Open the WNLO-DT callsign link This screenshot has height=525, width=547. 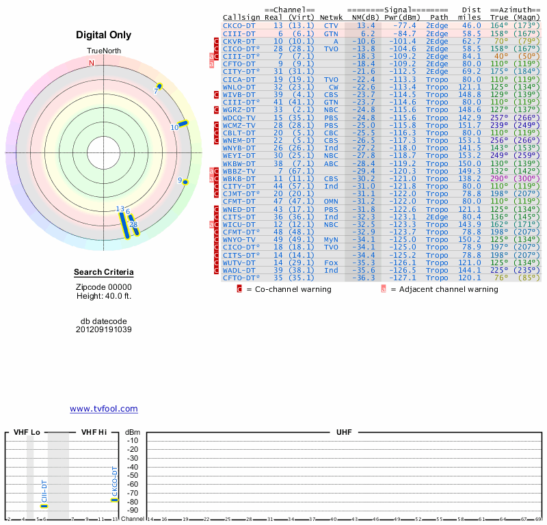point(239,87)
